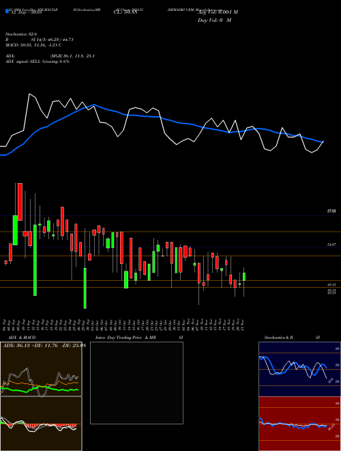Click the MACD values line
The height and width of the screenshot is (451, 341).
tap(33, 45)
